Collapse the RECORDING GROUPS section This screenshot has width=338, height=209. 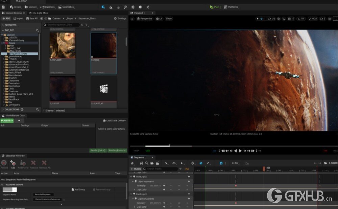tap(3, 184)
